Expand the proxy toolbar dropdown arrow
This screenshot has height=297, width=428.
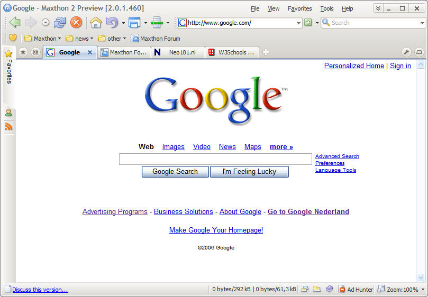tap(168, 23)
